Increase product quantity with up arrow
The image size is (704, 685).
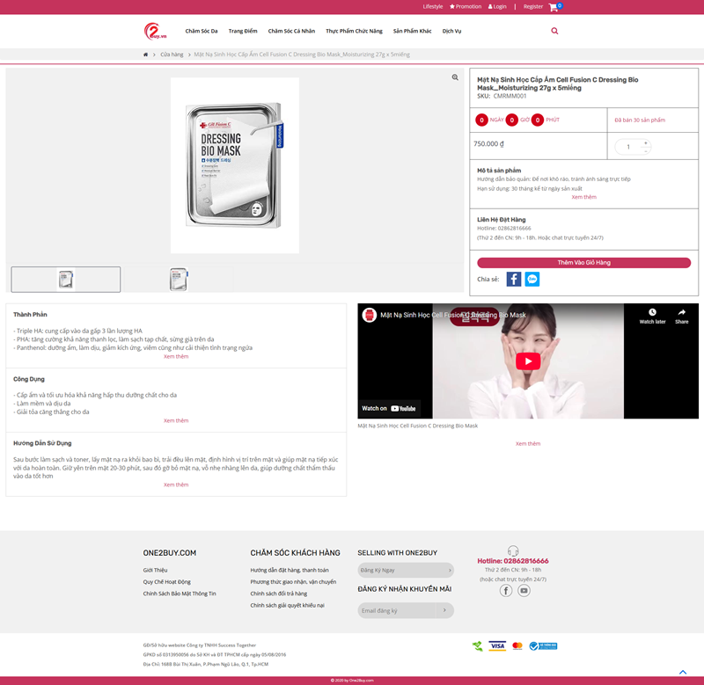coord(645,142)
